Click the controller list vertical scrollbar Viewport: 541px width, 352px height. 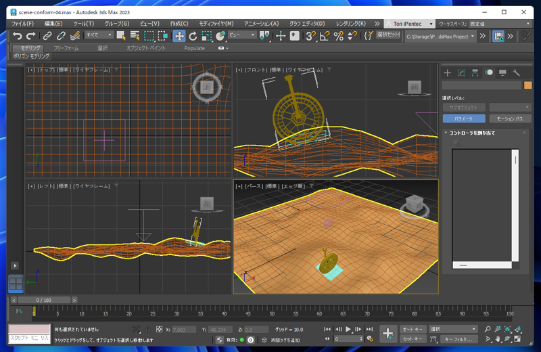pyautogui.click(x=515, y=206)
